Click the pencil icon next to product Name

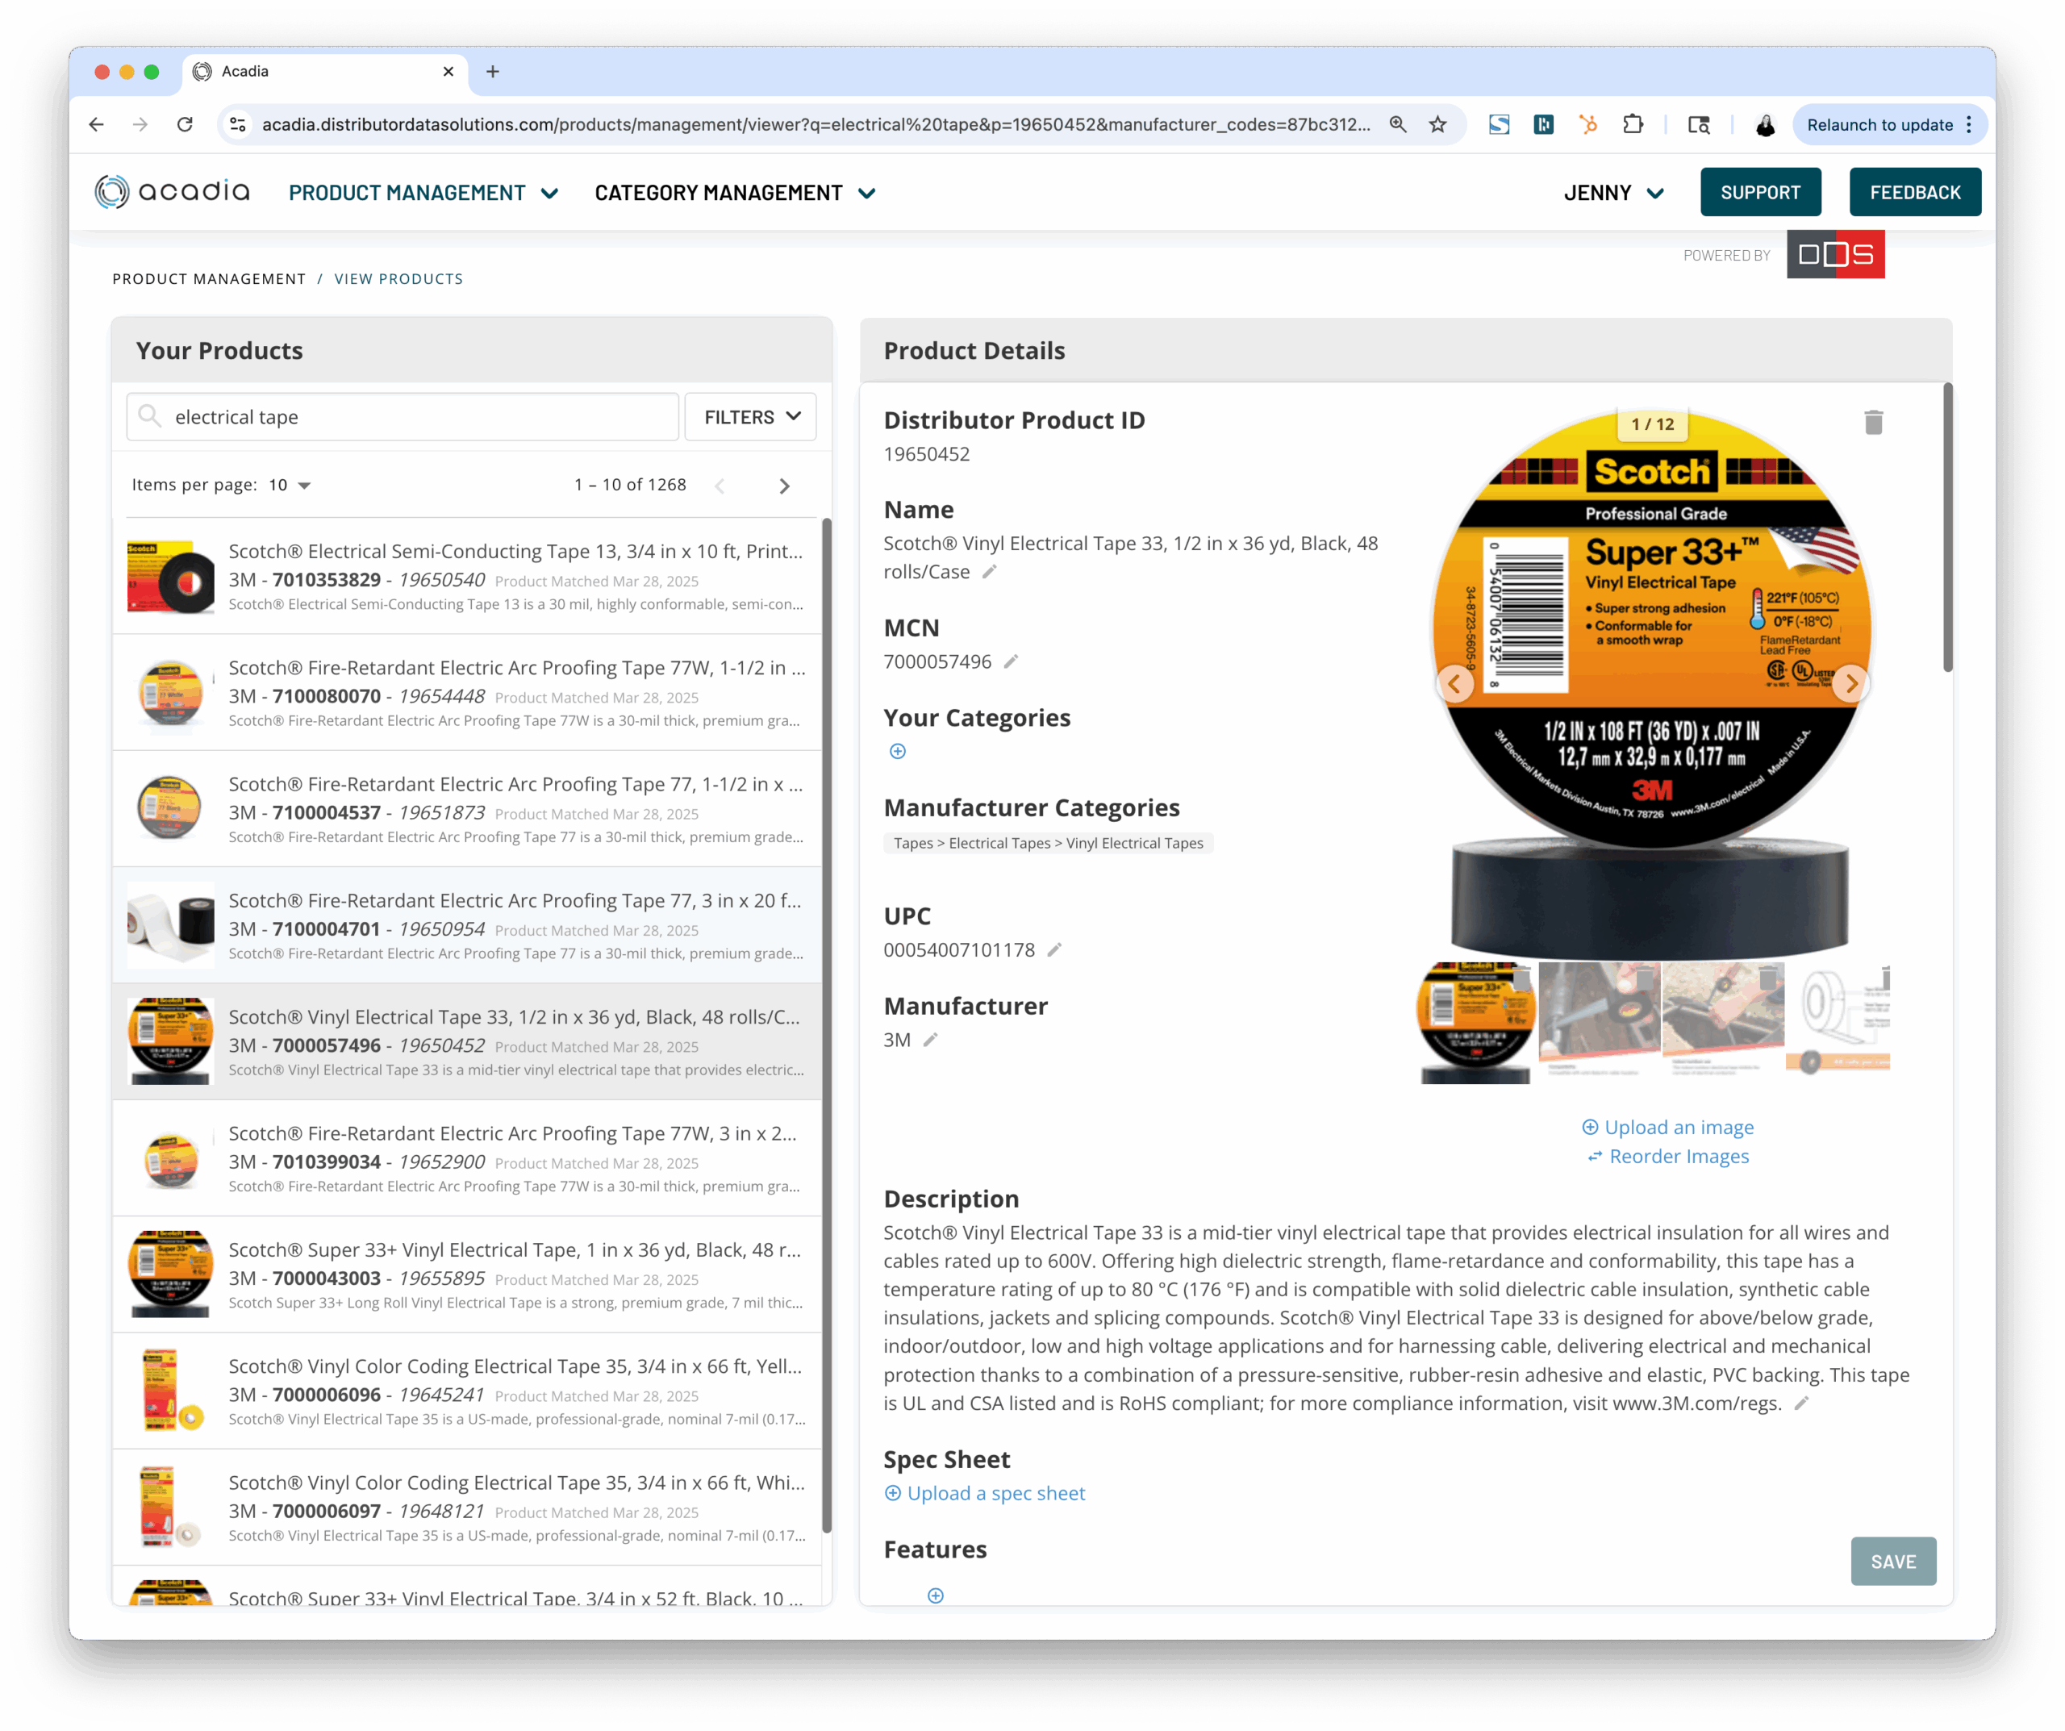(x=989, y=571)
